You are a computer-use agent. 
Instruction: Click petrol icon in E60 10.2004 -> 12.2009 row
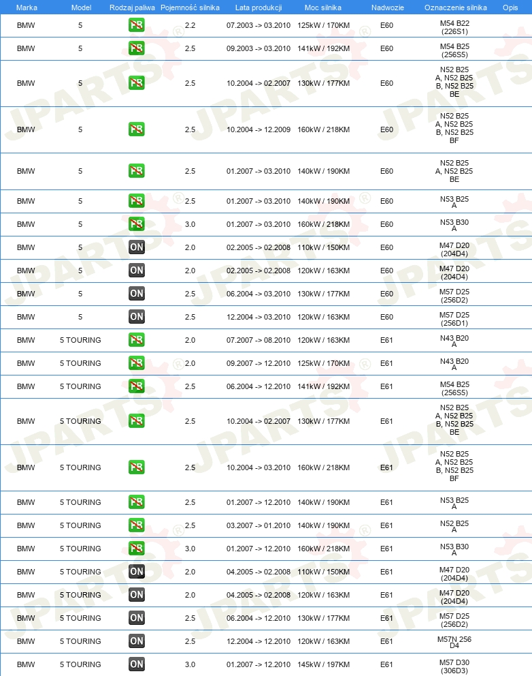(137, 129)
